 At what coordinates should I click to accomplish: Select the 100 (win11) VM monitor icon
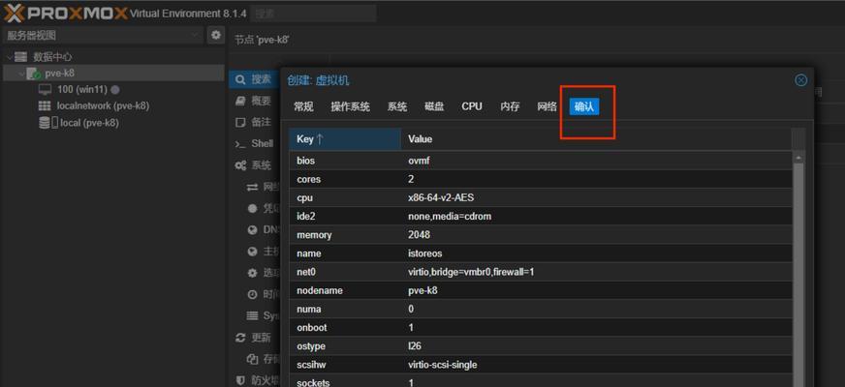(x=45, y=89)
